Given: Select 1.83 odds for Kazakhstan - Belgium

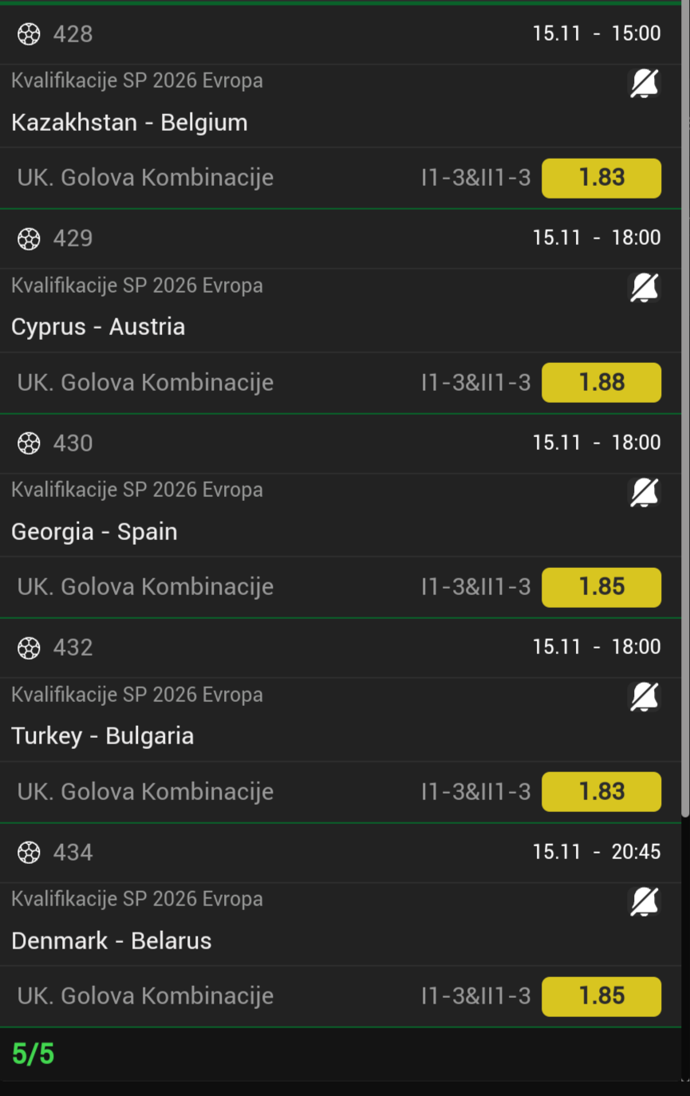Looking at the screenshot, I should (x=601, y=178).
